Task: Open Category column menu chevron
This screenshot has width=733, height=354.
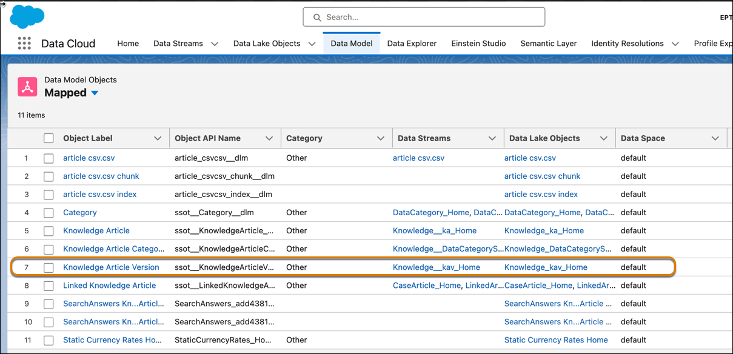Action: point(381,139)
